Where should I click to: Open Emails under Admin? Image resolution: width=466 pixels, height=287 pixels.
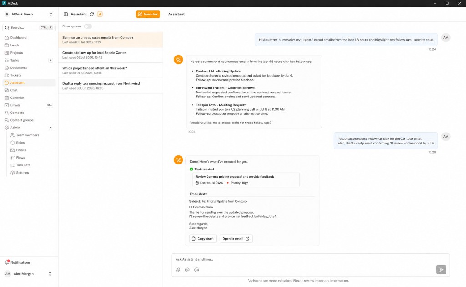tap(21, 150)
